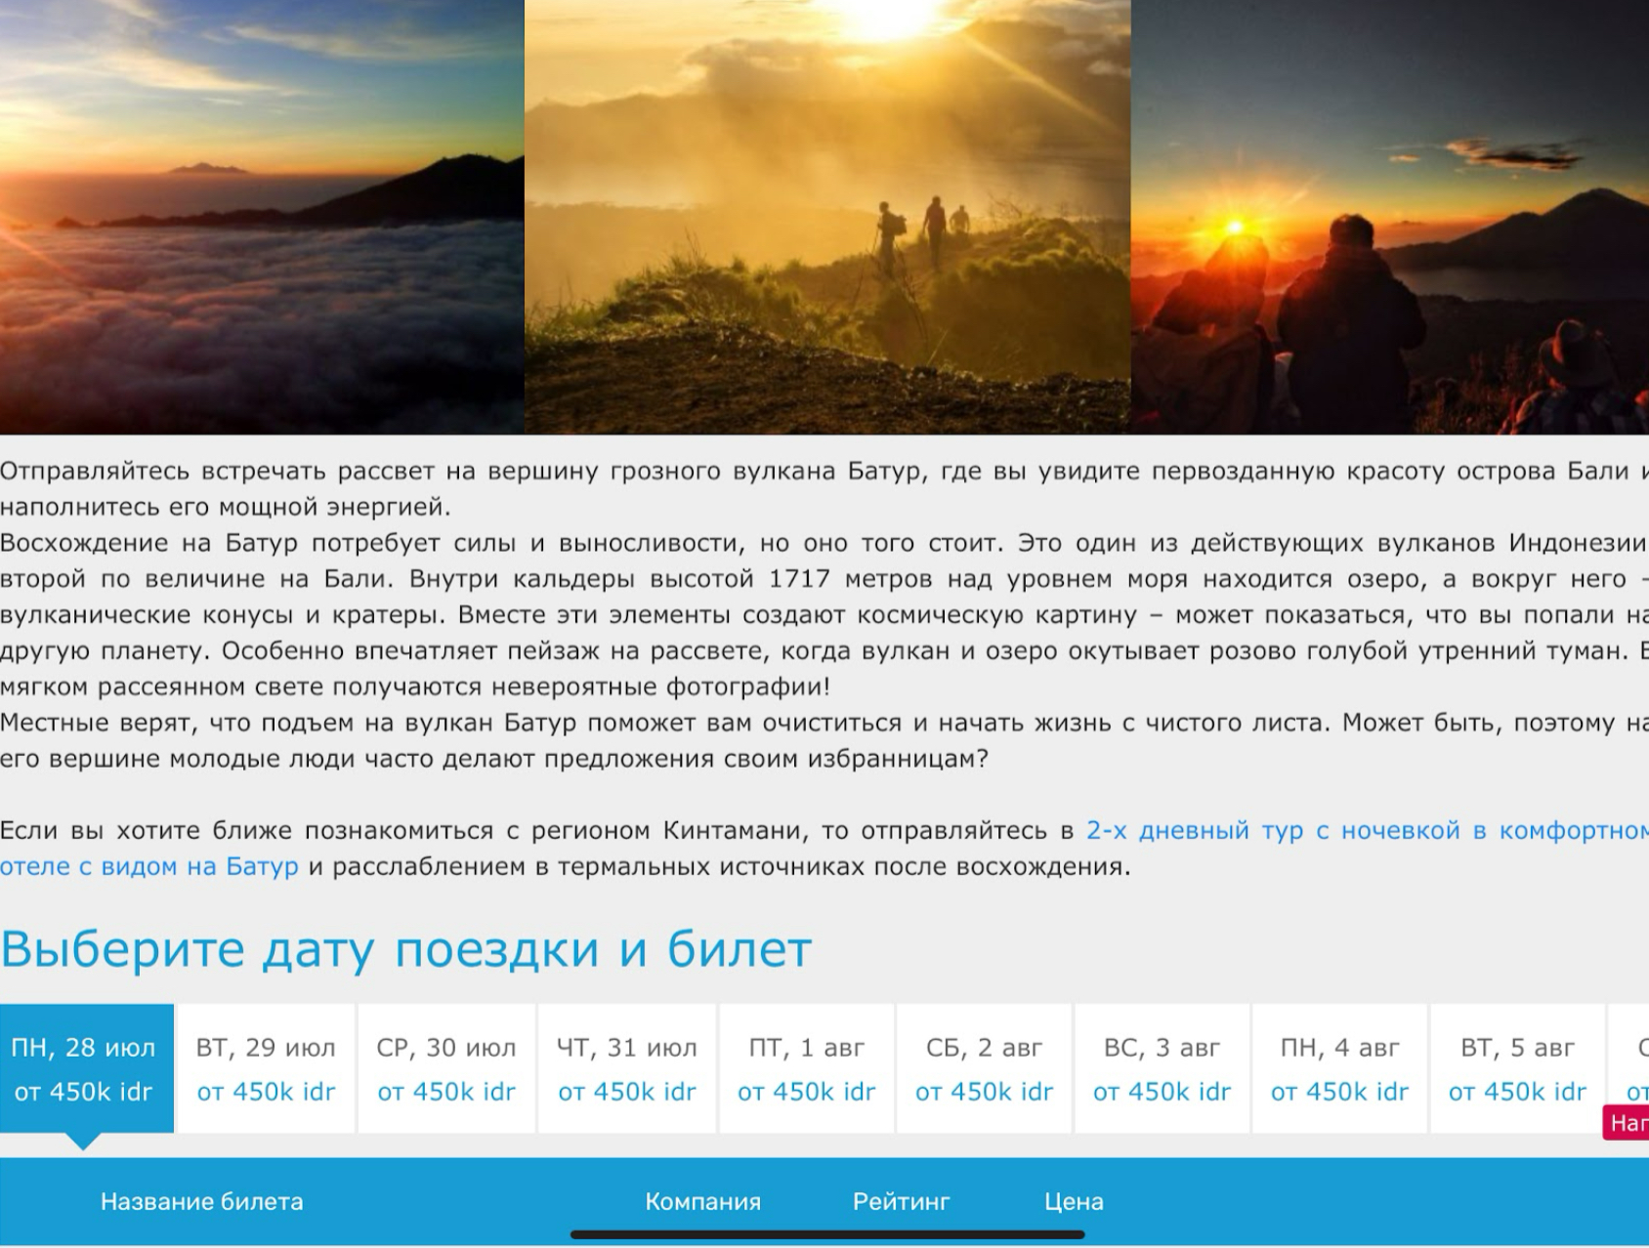Click the red button at right edge
The width and height of the screenshot is (1649, 1248).
[x=1627, y=1123]
